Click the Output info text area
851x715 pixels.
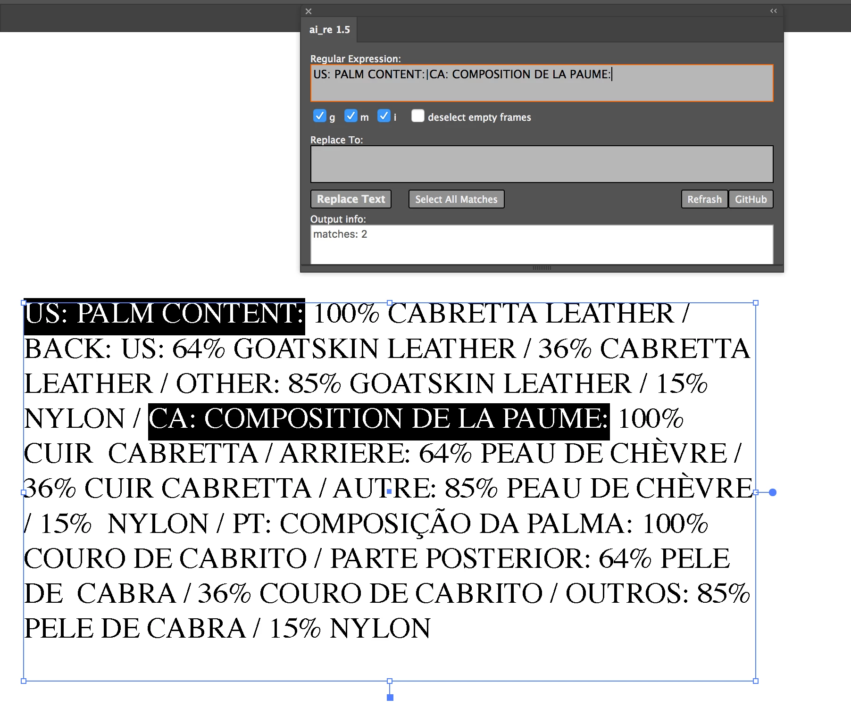pyautogui.click(x=542, y=244)
